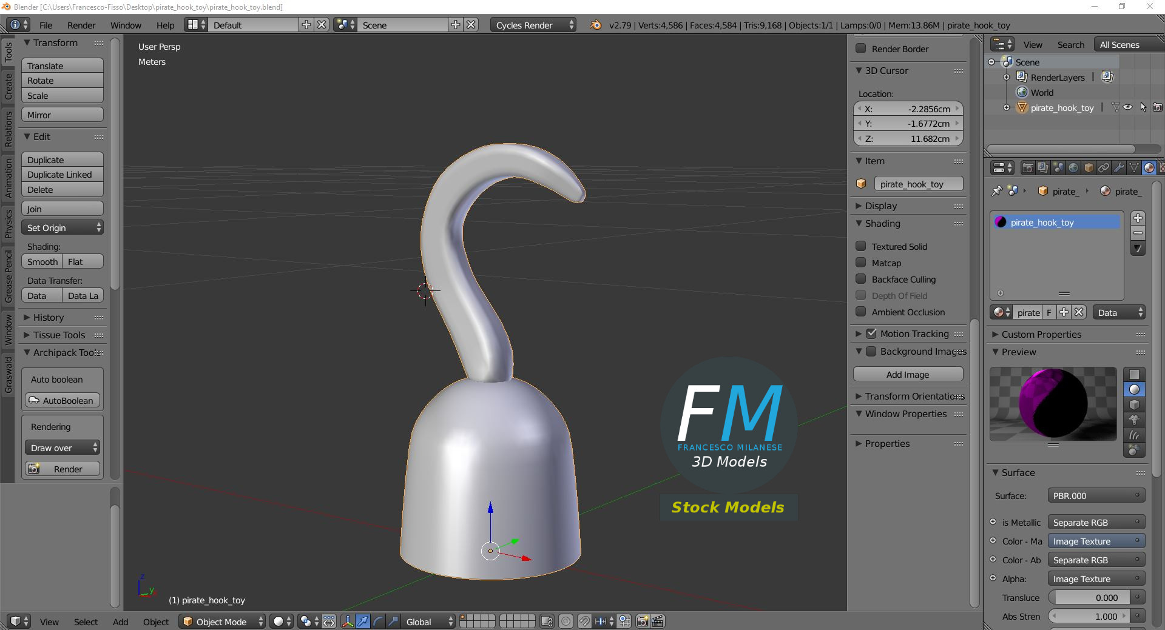Open the Window menu
Image resolution: width=1165 pixels, height=630 pixels.
(126, 25)
